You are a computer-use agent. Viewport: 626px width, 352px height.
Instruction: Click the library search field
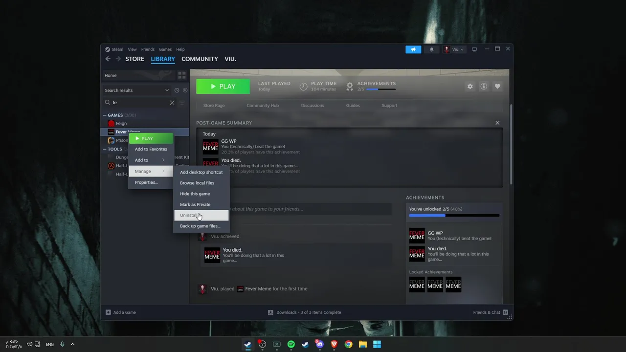pos(140,103)
